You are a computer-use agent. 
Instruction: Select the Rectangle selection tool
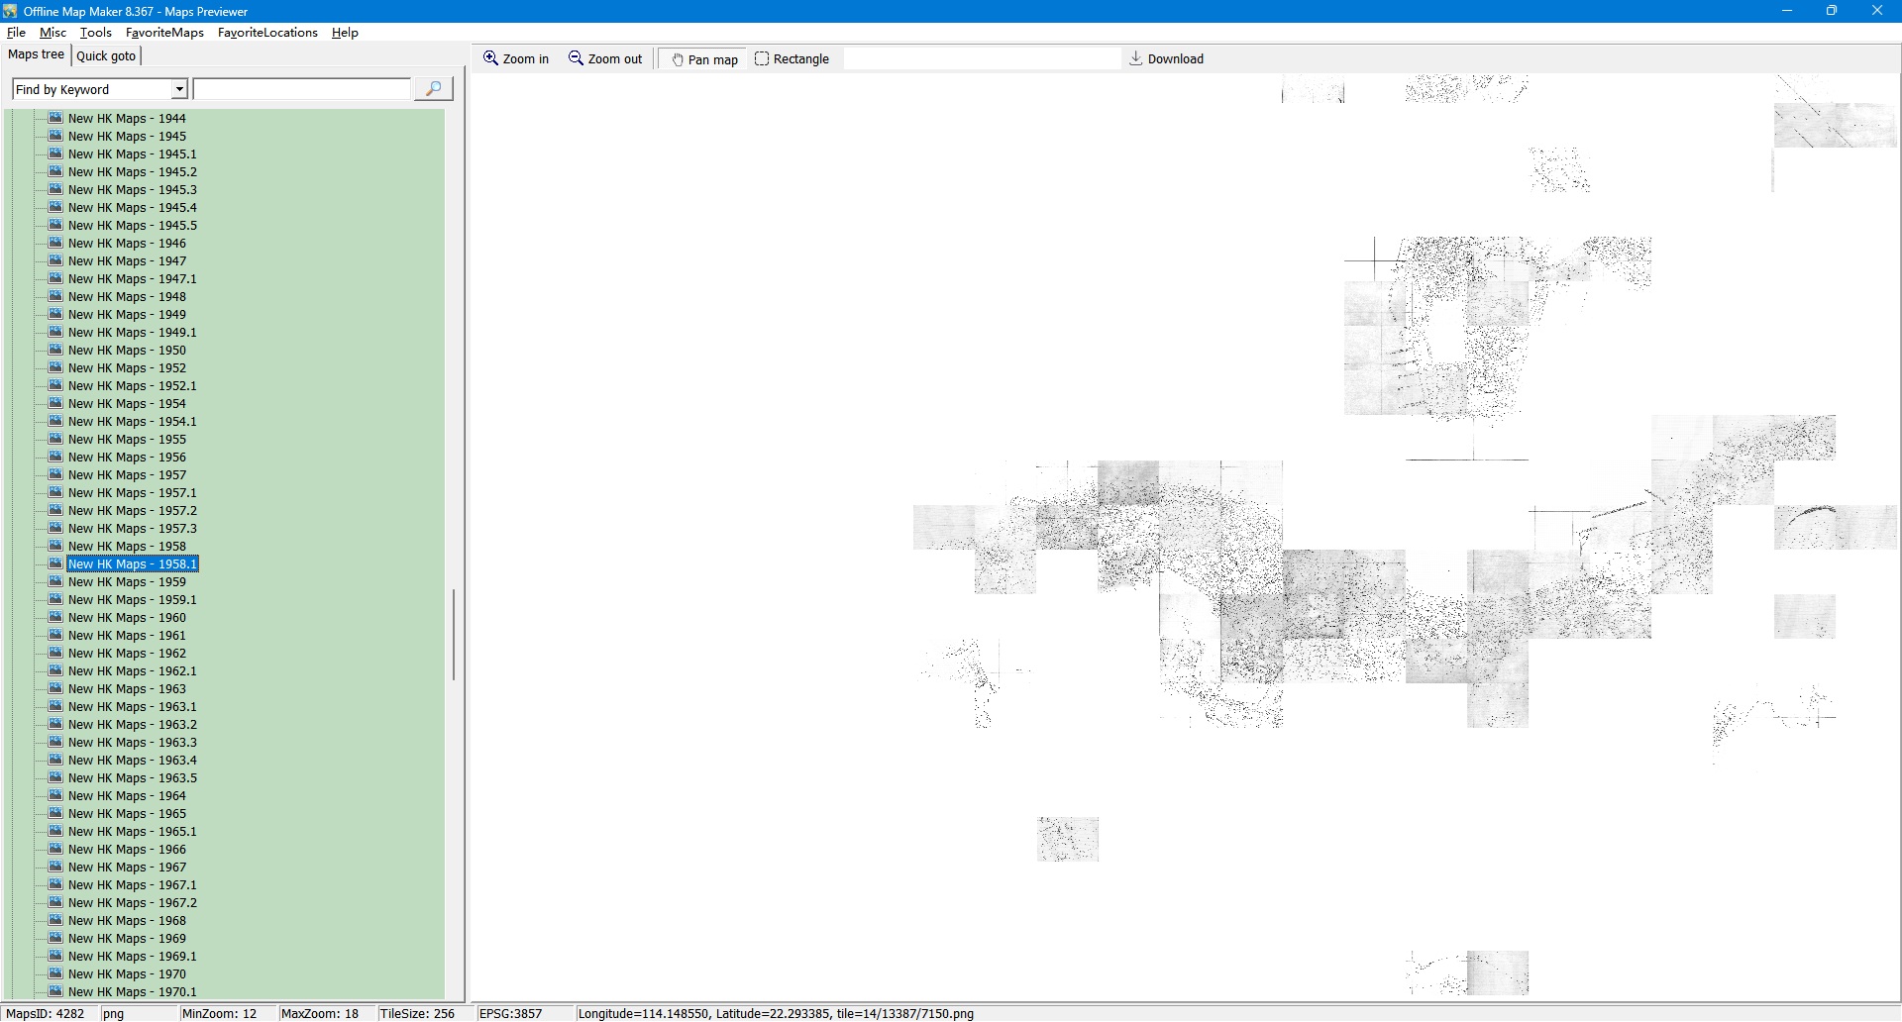pyautogui.click(x=792, y=59)
